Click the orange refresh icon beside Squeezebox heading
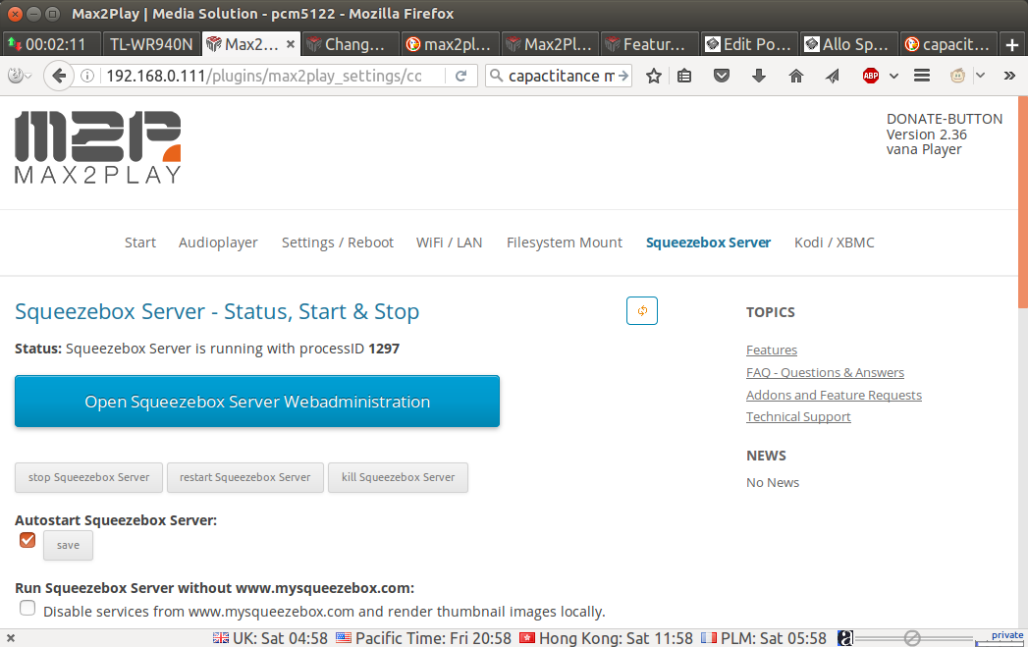Viewport: 1028px width, 647px height. (642, 310)
